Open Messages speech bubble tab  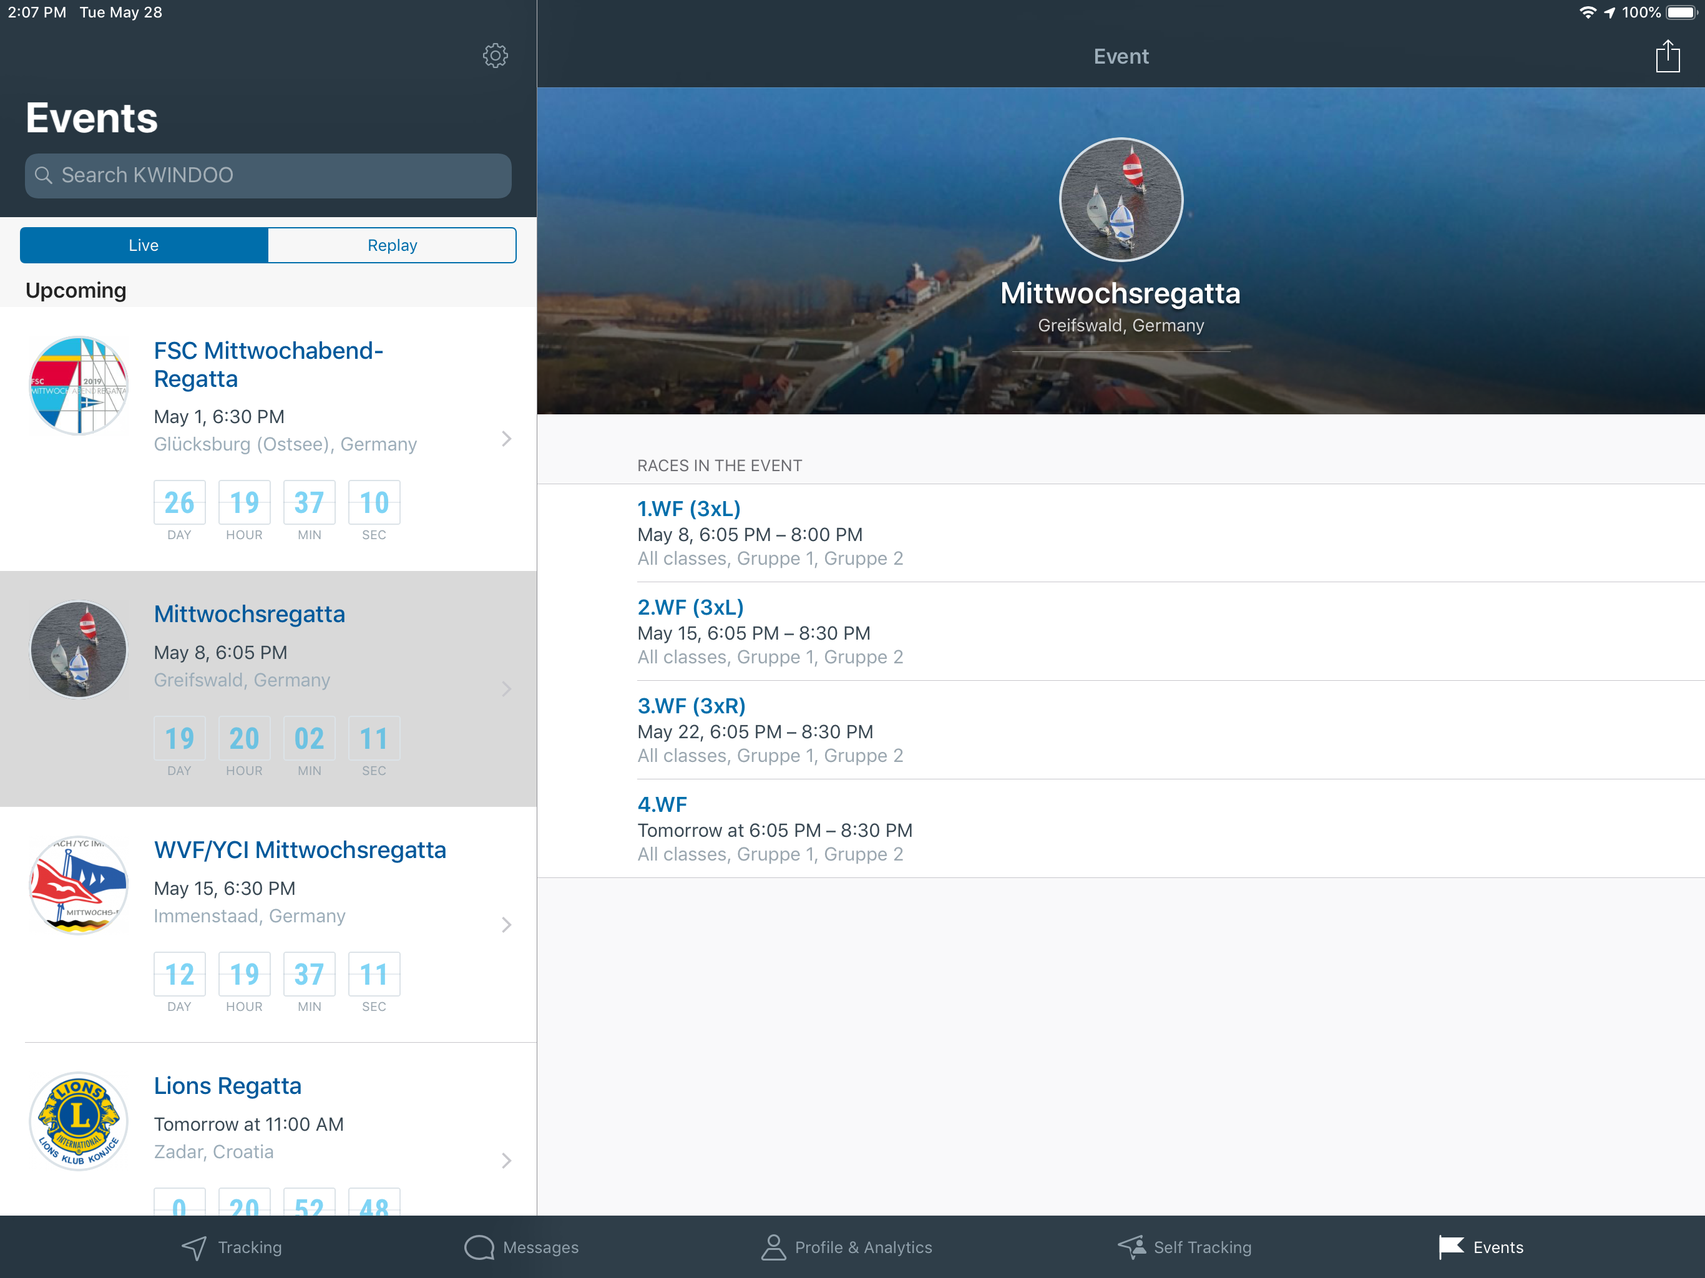tap(479, 1247)
